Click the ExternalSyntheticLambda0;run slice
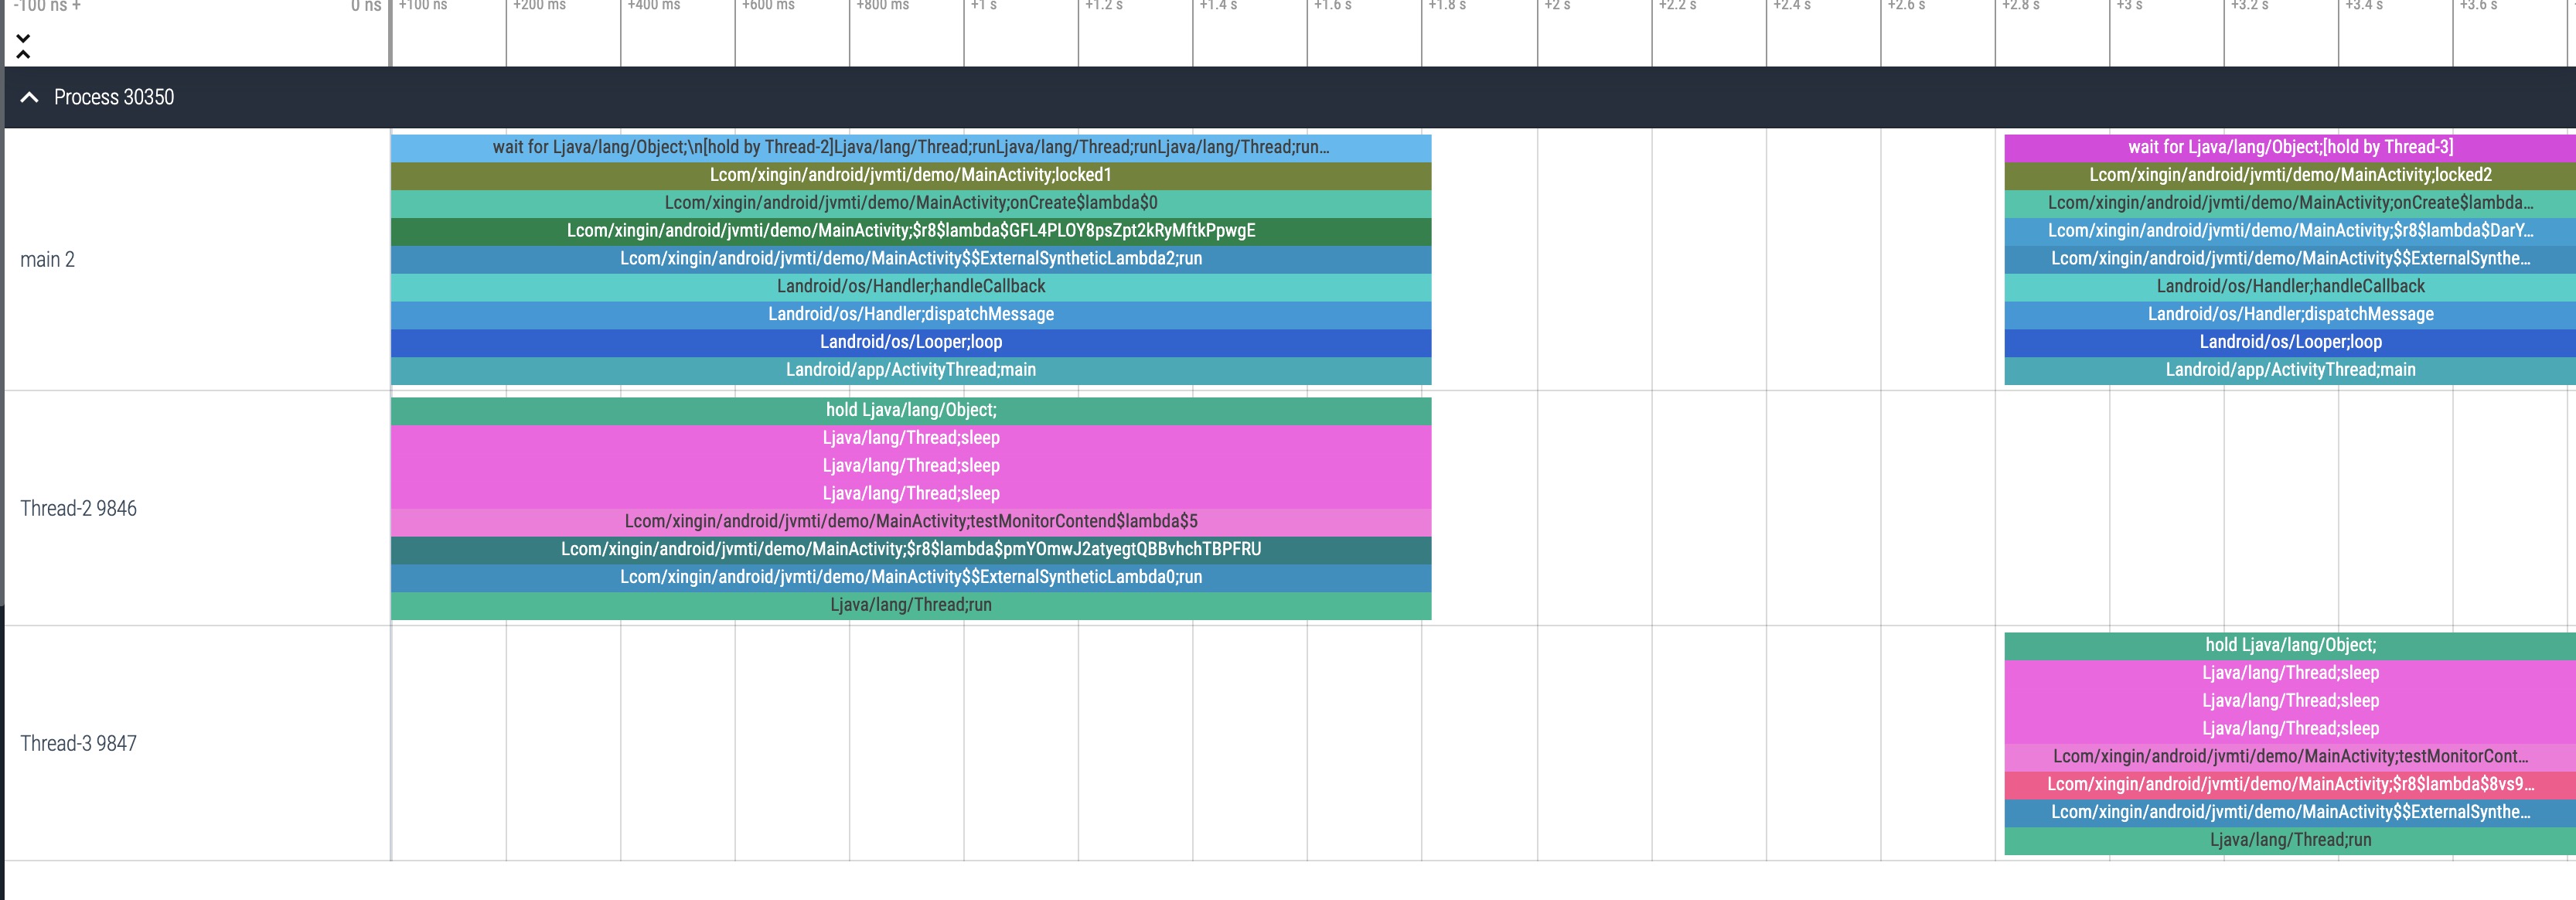The height and width of the screenshot is (900, 2576). pyautogui.click(x=910, y=577)
